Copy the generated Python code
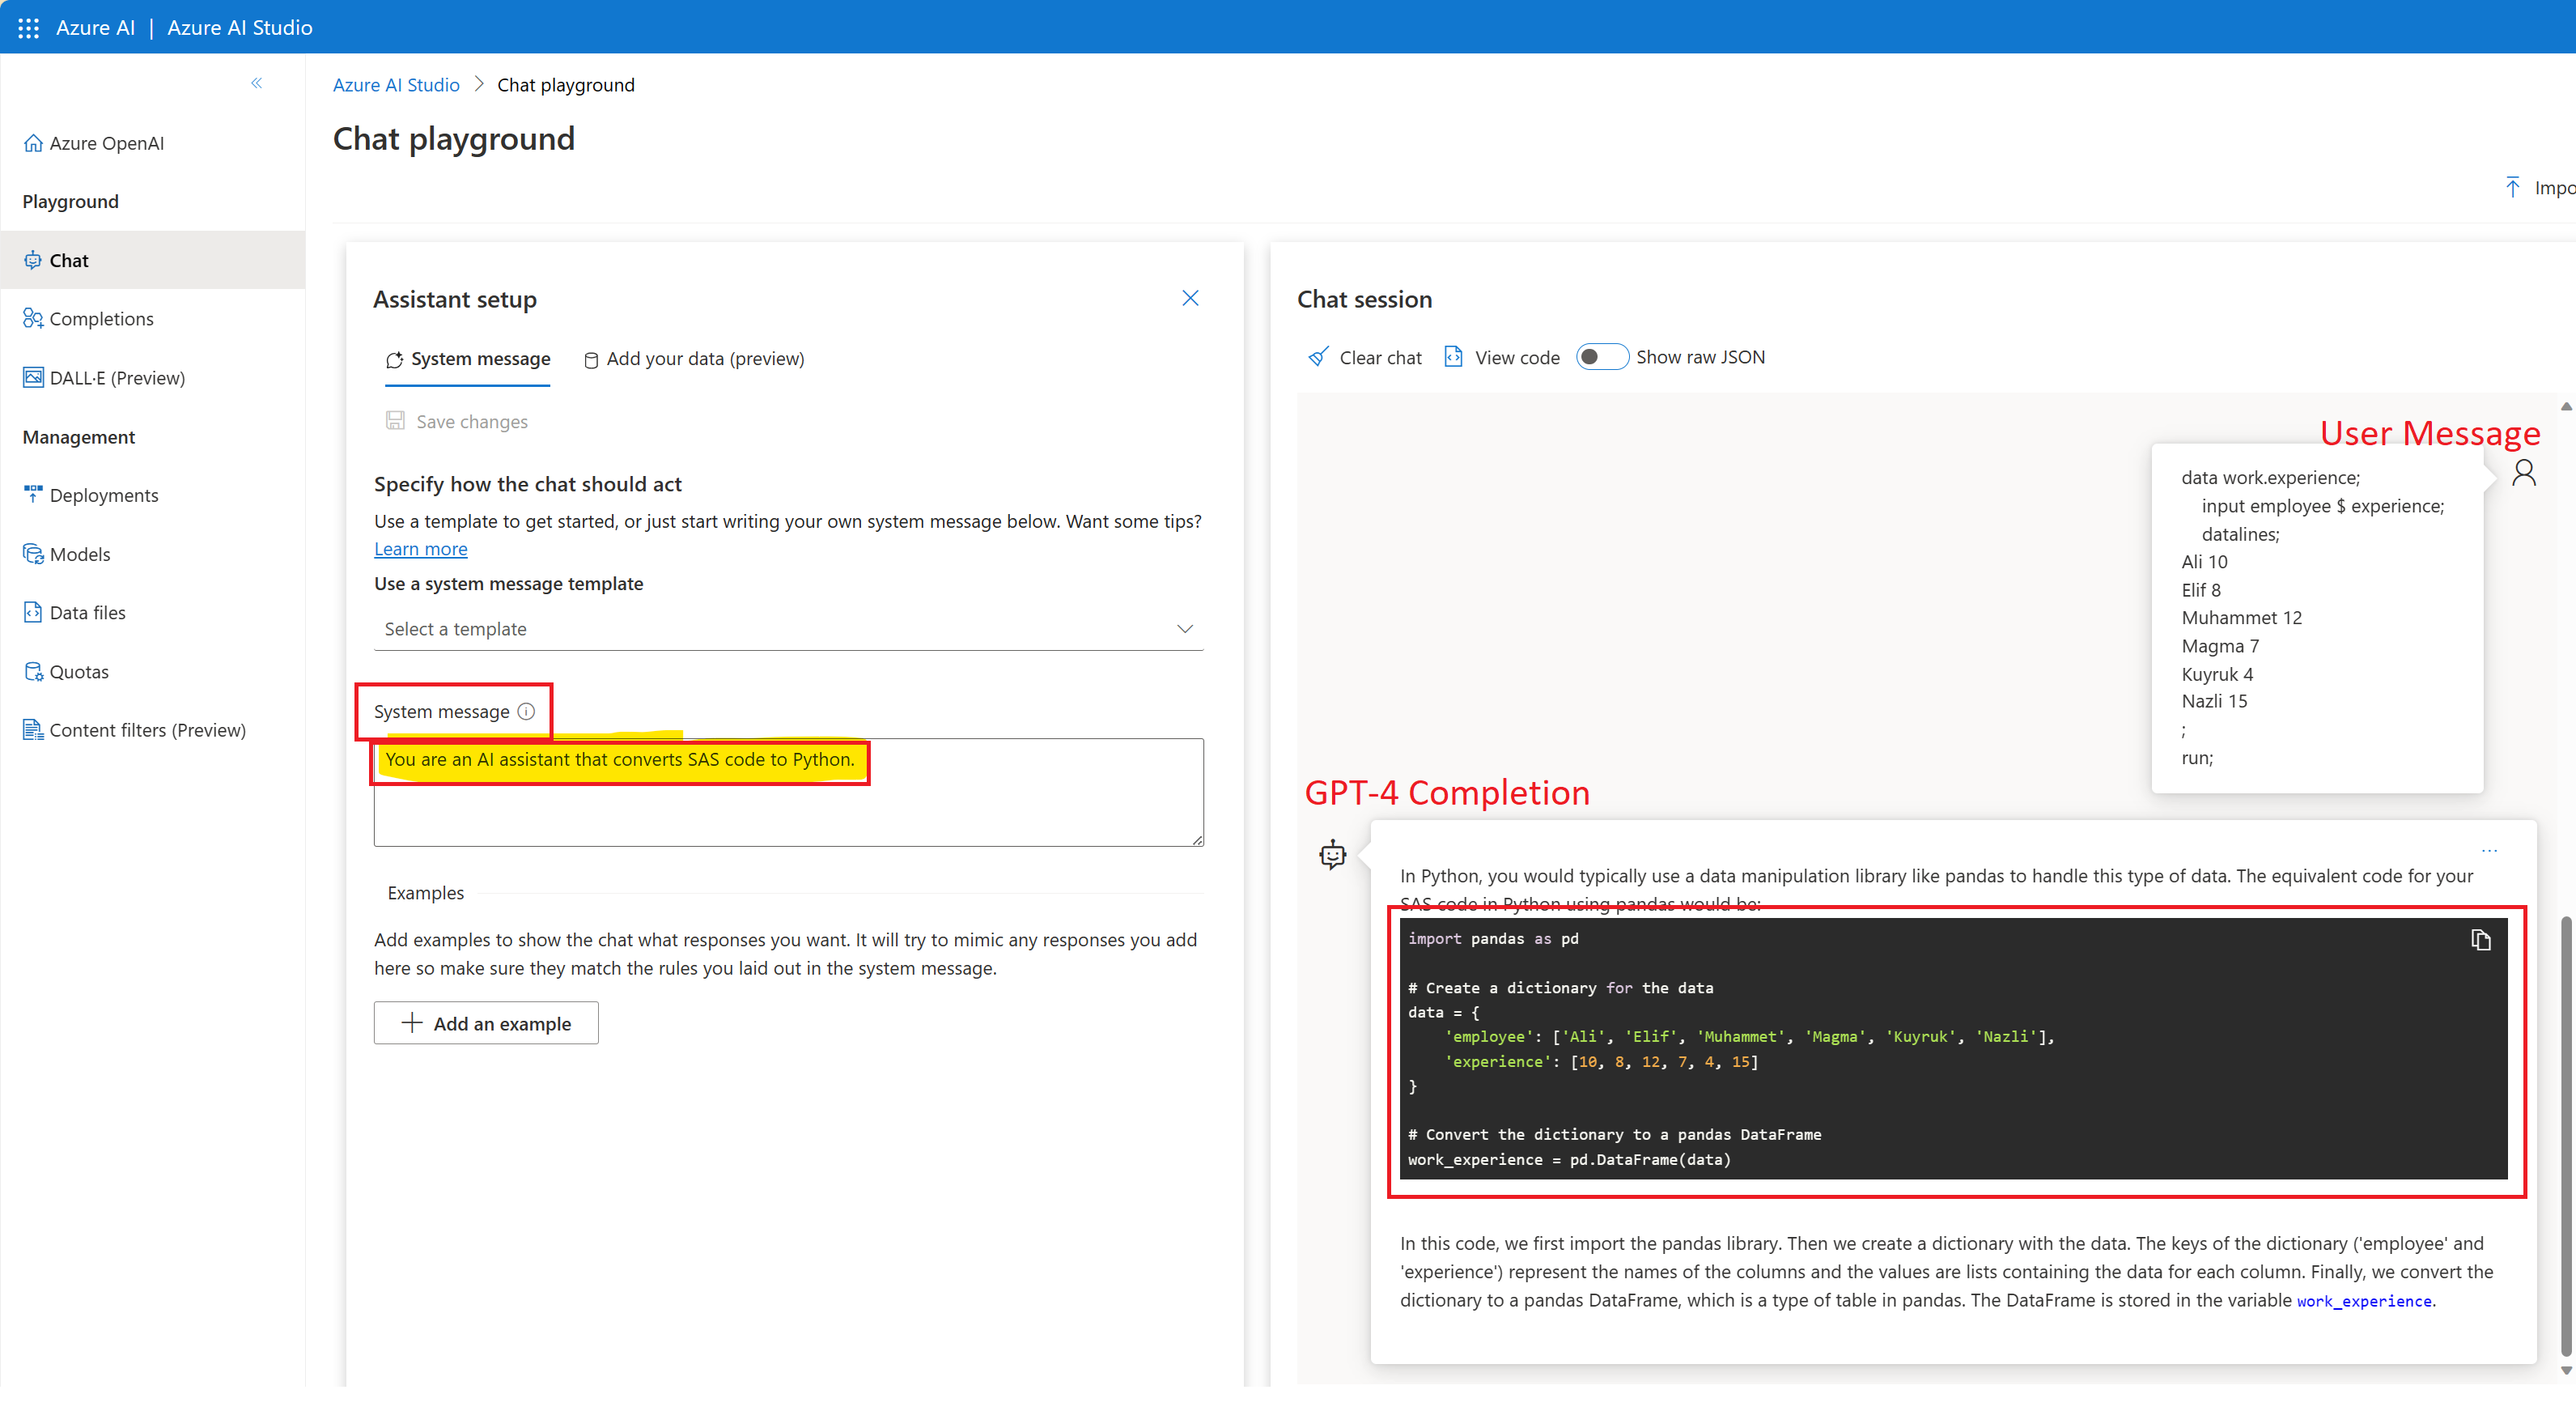The image size is (2576, 1428). click(2481, 939)
